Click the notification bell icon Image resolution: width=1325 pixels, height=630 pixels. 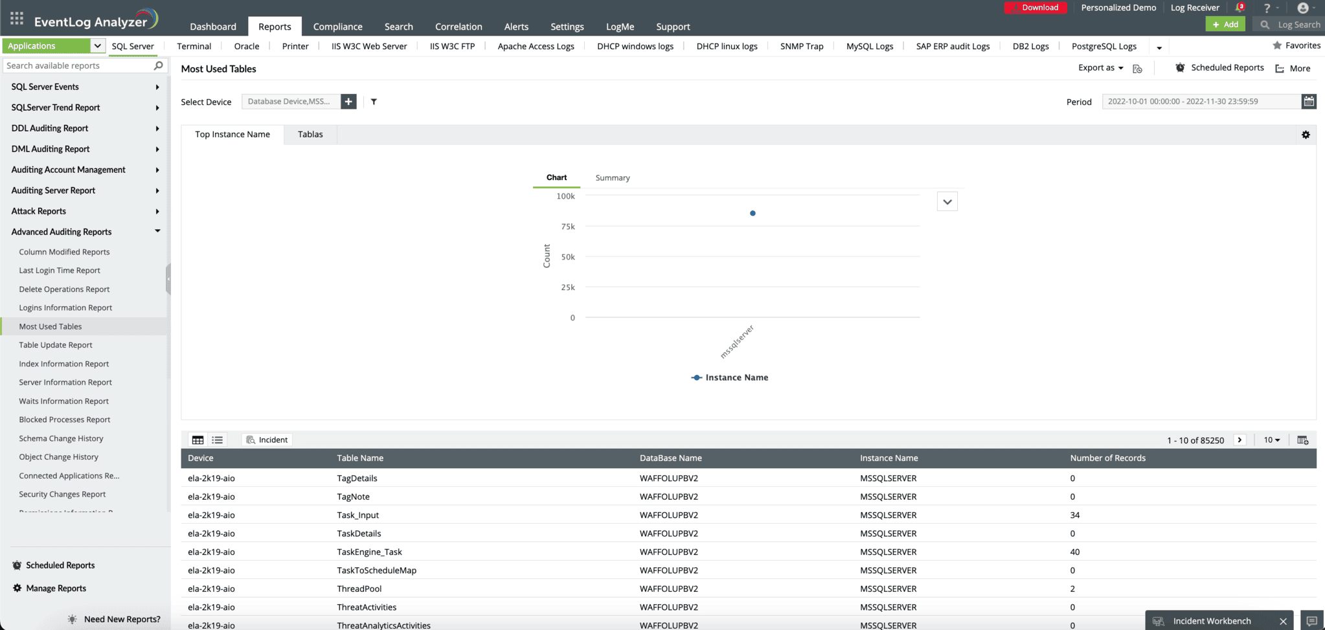click(x=1240, y=8)
